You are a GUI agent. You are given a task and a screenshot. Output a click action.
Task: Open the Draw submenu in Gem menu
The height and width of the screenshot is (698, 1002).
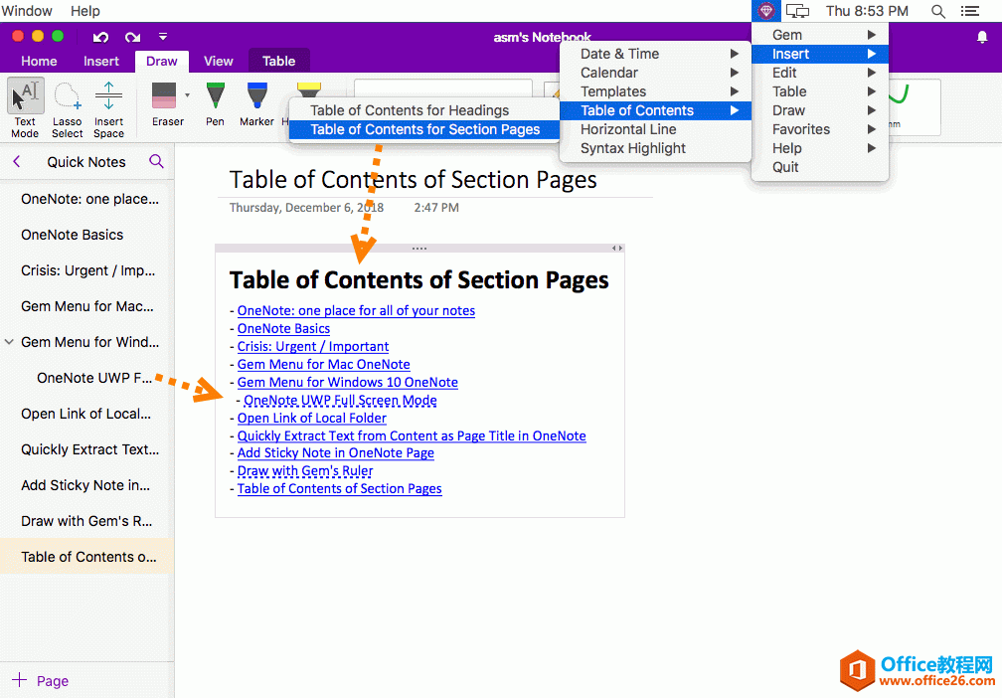pyautogui.click(x=820, y=110)
